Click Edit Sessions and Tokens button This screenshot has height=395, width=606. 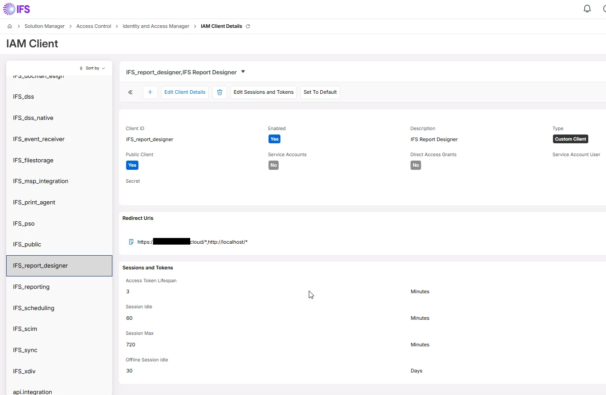pos(264,92)
